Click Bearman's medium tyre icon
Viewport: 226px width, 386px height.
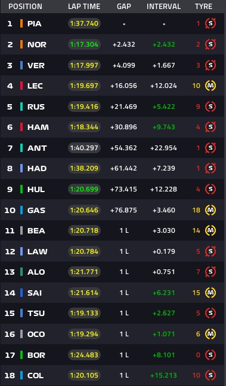210,230
